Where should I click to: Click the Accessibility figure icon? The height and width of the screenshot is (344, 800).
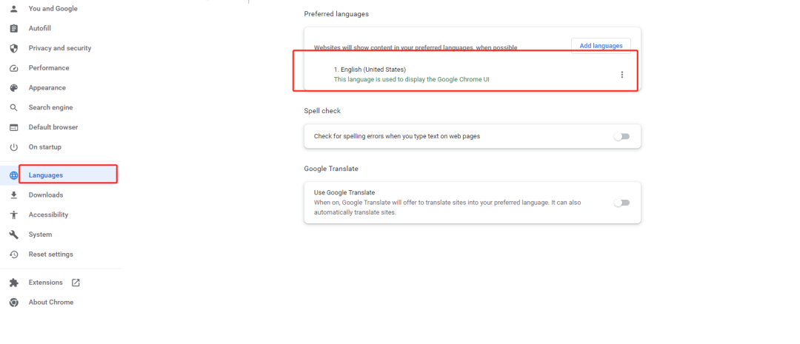(14, 215)
